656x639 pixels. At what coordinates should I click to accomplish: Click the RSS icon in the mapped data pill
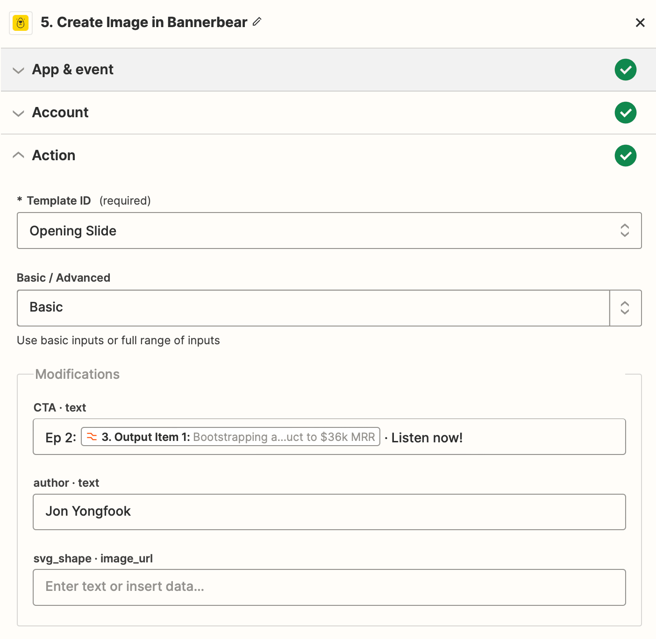click(93, 437)
